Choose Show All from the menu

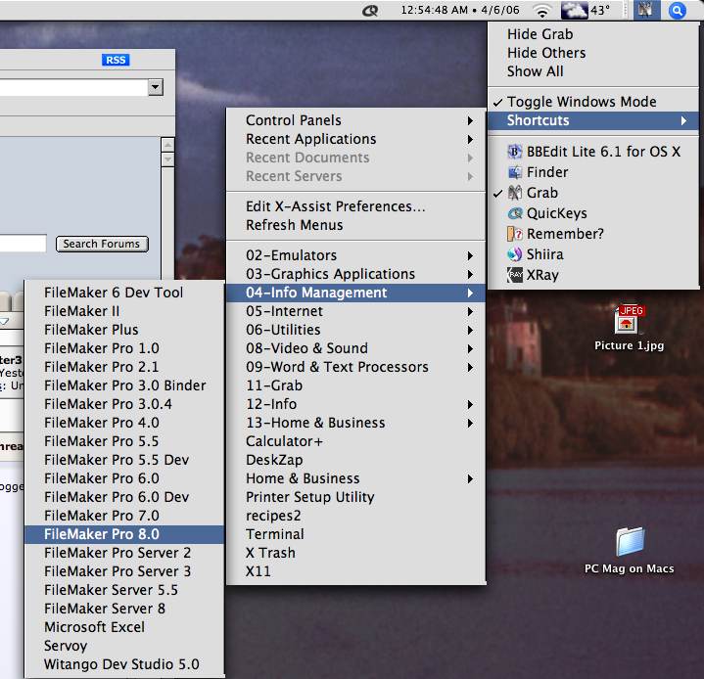pos(593,71)
